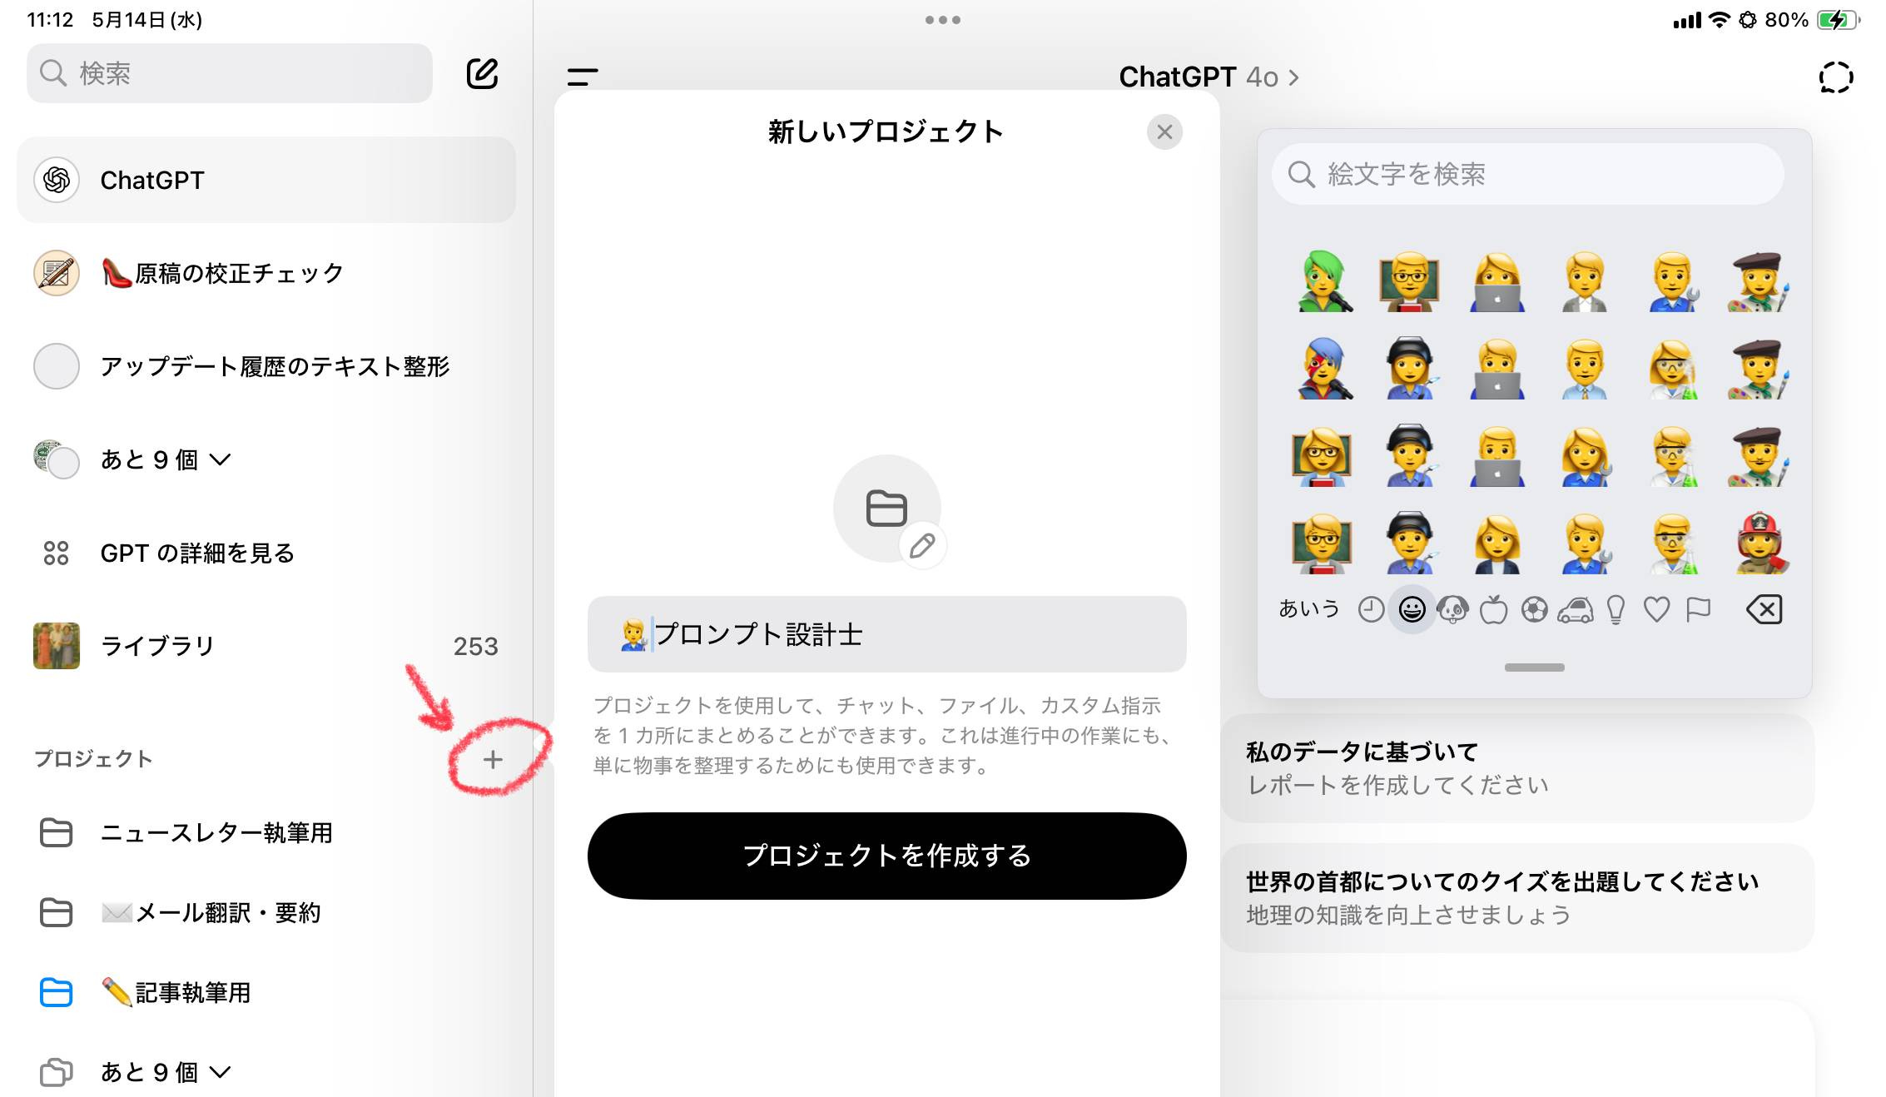This screenshot has height=1097, width=1886.
Task: Open the ChatGPT 4o model selector
Action: point(1209,77)
